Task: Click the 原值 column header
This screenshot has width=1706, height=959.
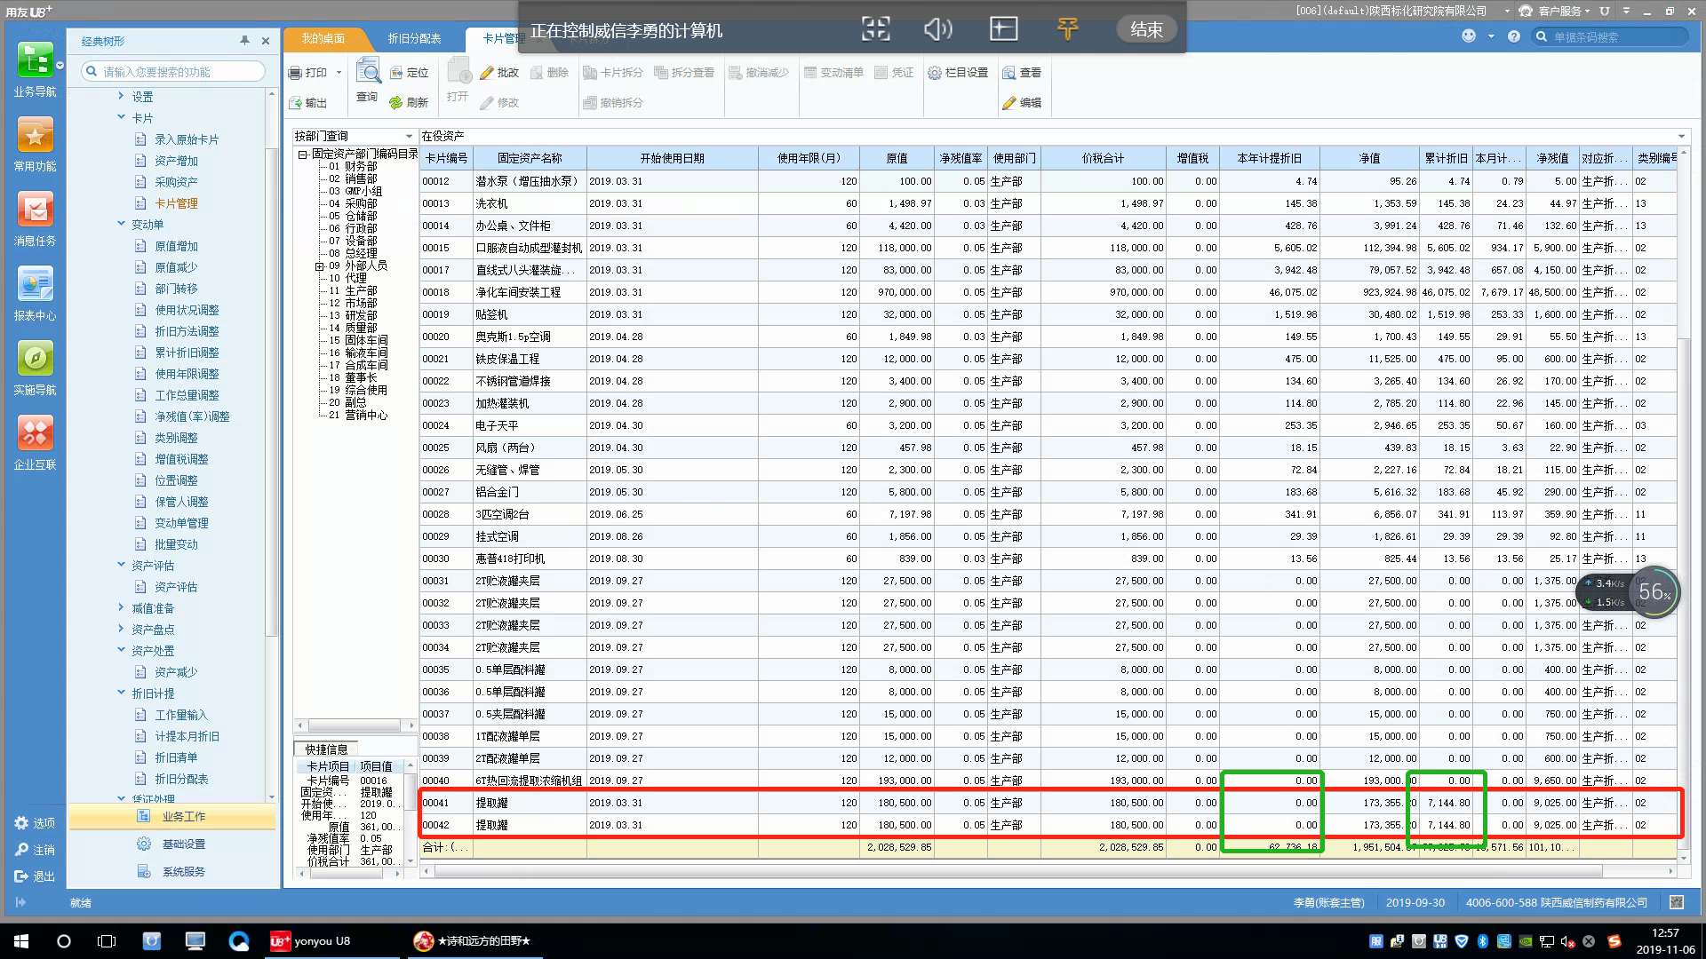Action: pyautogui.click(x=897, y=158)
